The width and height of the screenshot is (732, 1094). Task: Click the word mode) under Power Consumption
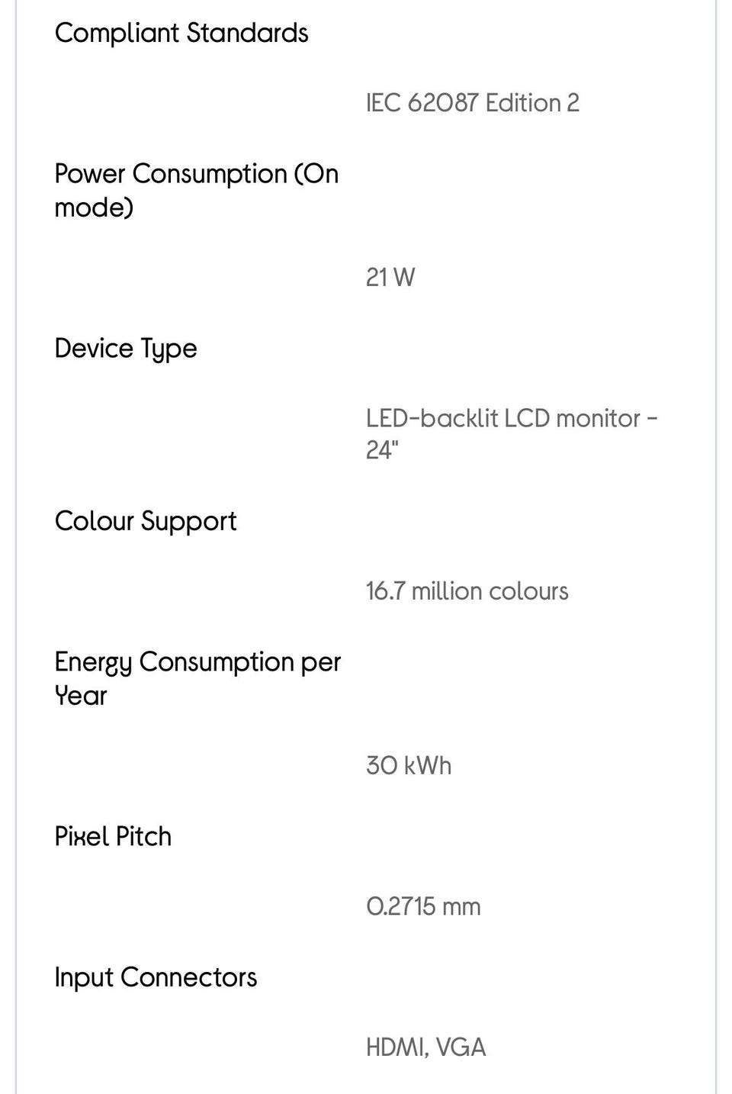[94, 208]
